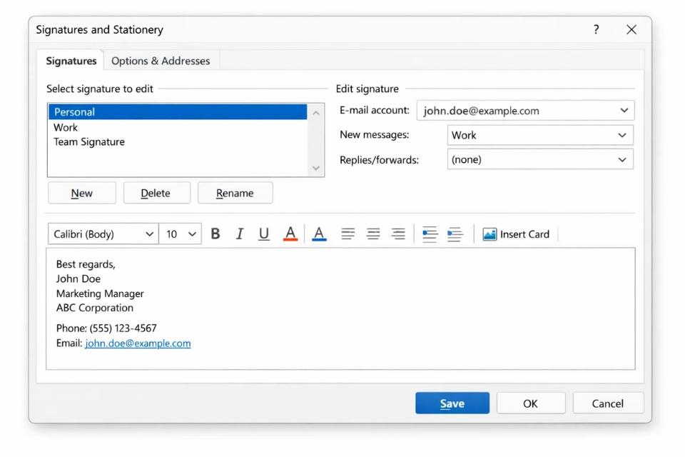Select the left alignment icon
685x457 pixels.
pos(347,233)
